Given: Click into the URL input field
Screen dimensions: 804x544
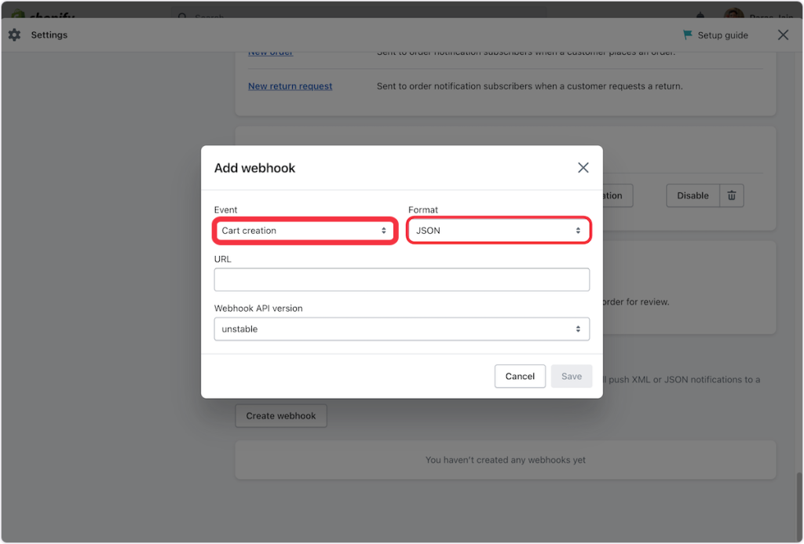Looking at the screenshot, I should (x=401, y=279).
